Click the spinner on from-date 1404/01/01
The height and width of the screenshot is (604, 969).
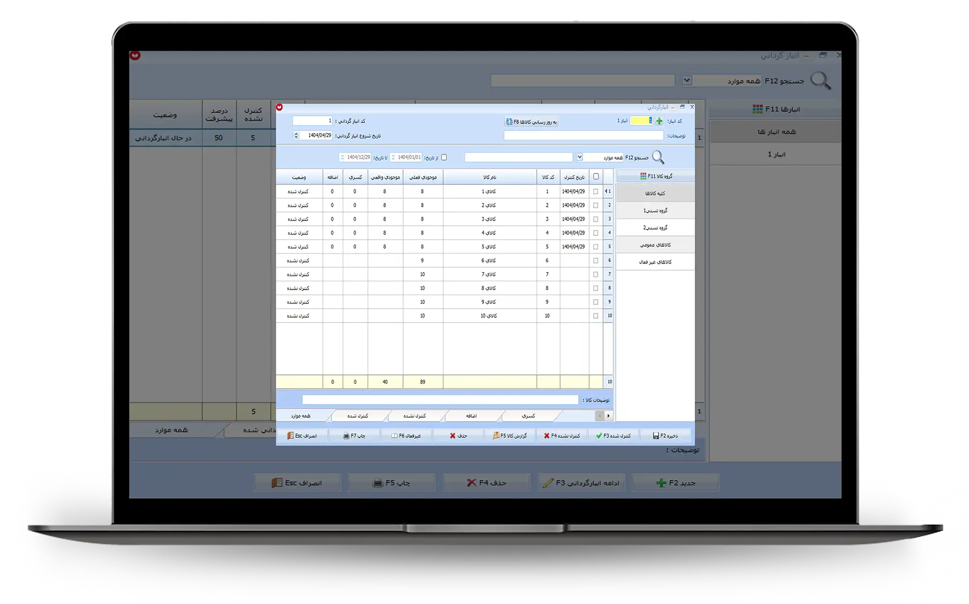point(393,157)
